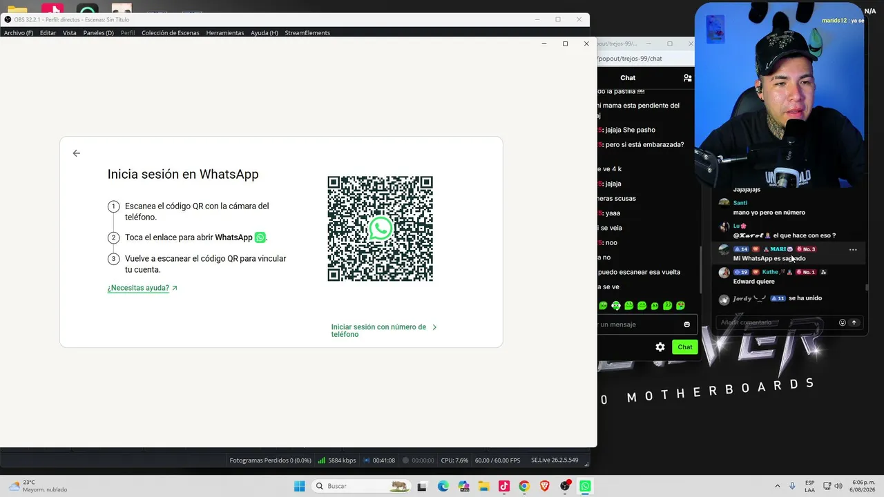Expand the system tray hidden icons chevron
The width and height of the screenshot is (884, 497).
(778, 486)
